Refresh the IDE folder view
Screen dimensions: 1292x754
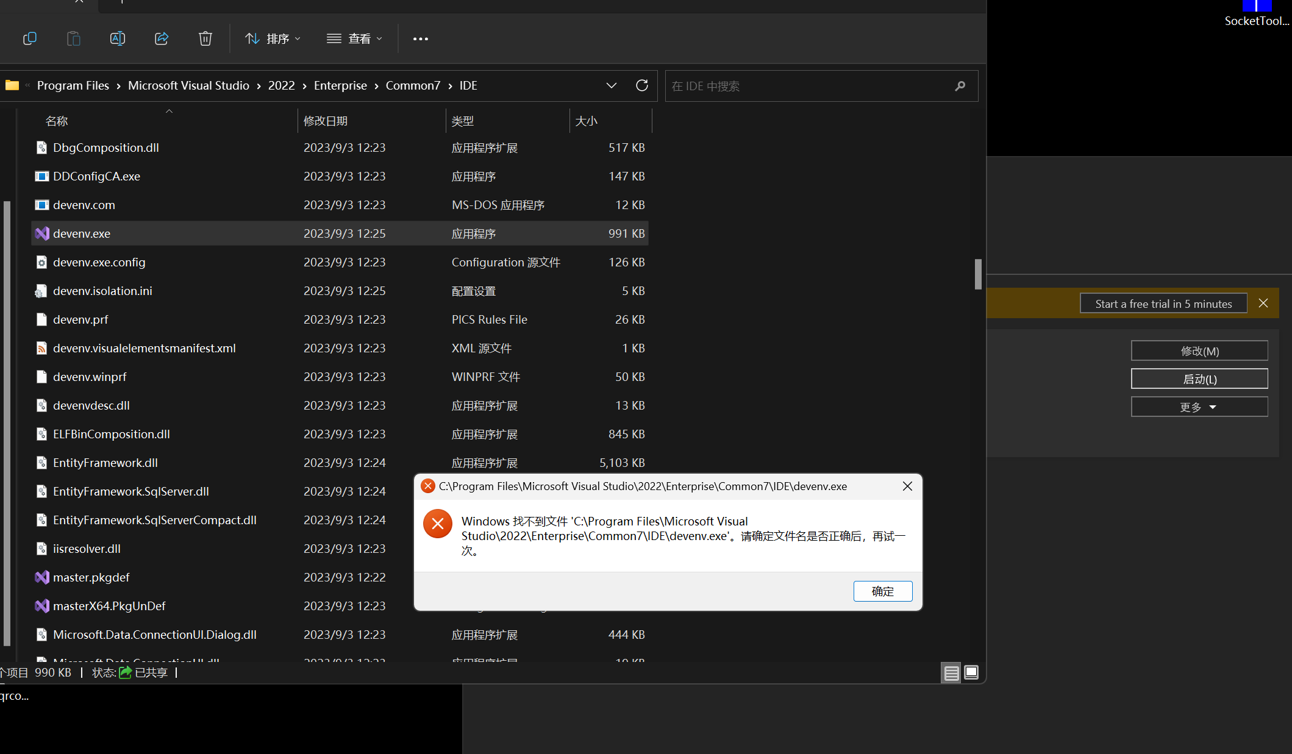point(642,85)
